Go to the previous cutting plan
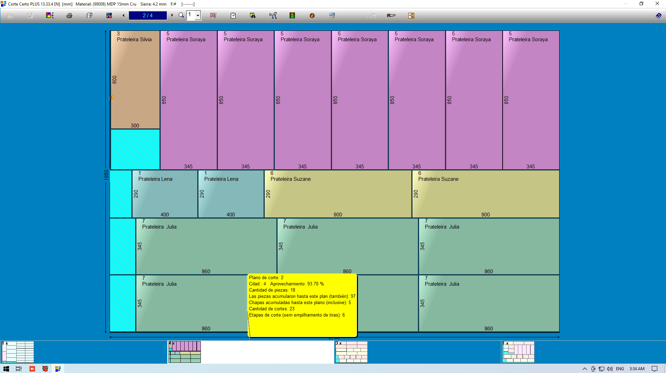 (123, 15)
